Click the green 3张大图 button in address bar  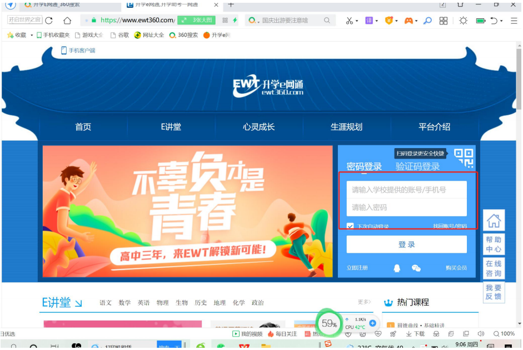click(196, 21)
